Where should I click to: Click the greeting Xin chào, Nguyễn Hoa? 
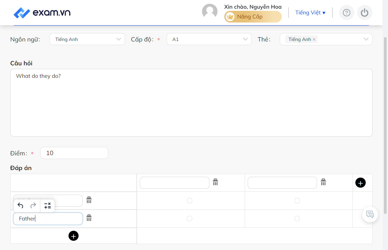point(253,7)
